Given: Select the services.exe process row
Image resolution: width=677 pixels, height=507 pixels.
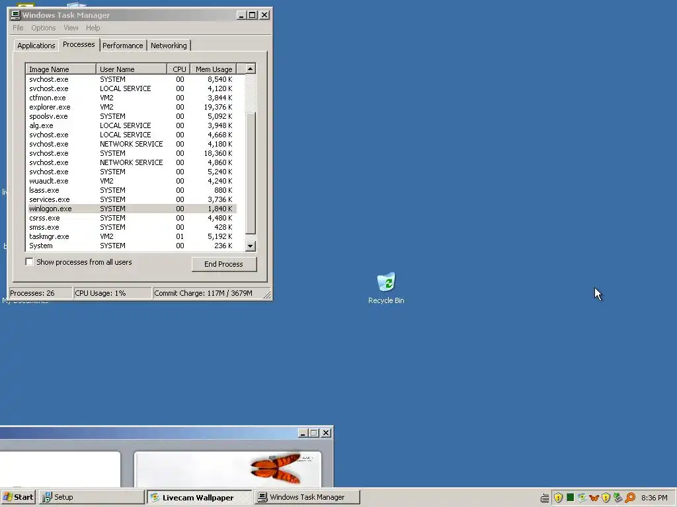Looking at the screenshot, I should (x=131, y=199).
